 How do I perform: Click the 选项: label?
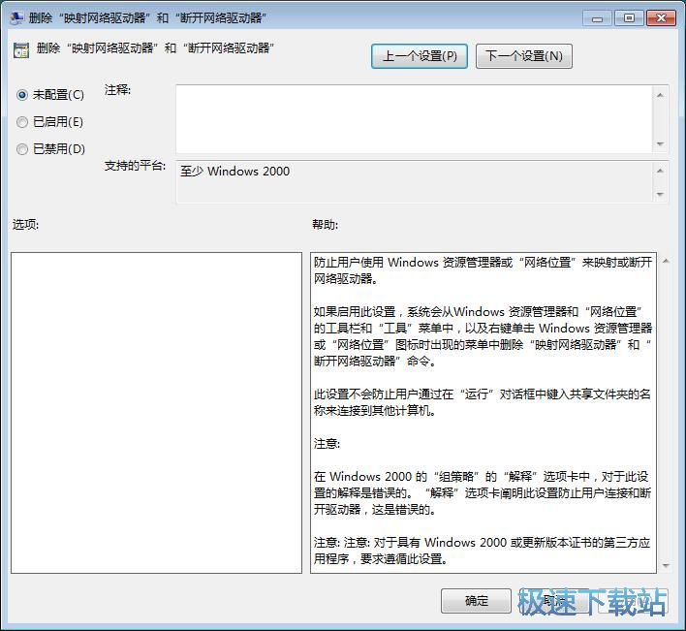tap(25, 225)
